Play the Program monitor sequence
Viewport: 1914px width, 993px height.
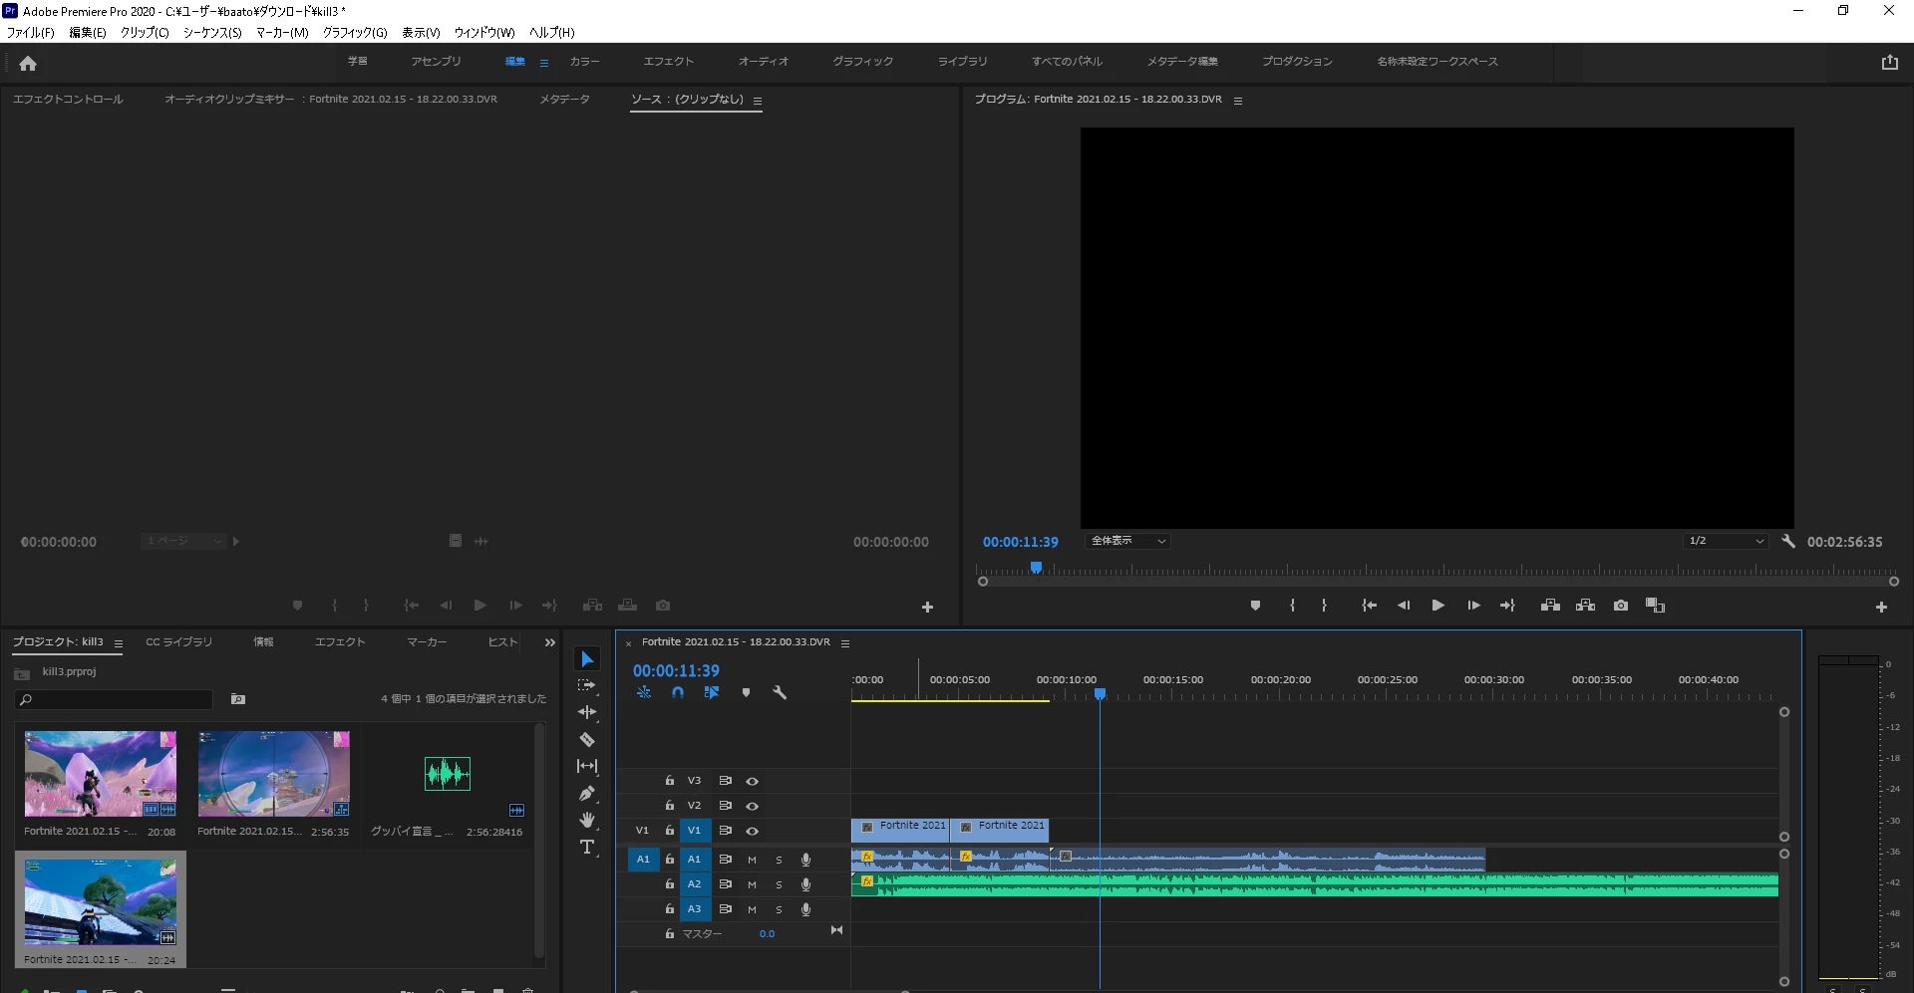[1437, 606]
